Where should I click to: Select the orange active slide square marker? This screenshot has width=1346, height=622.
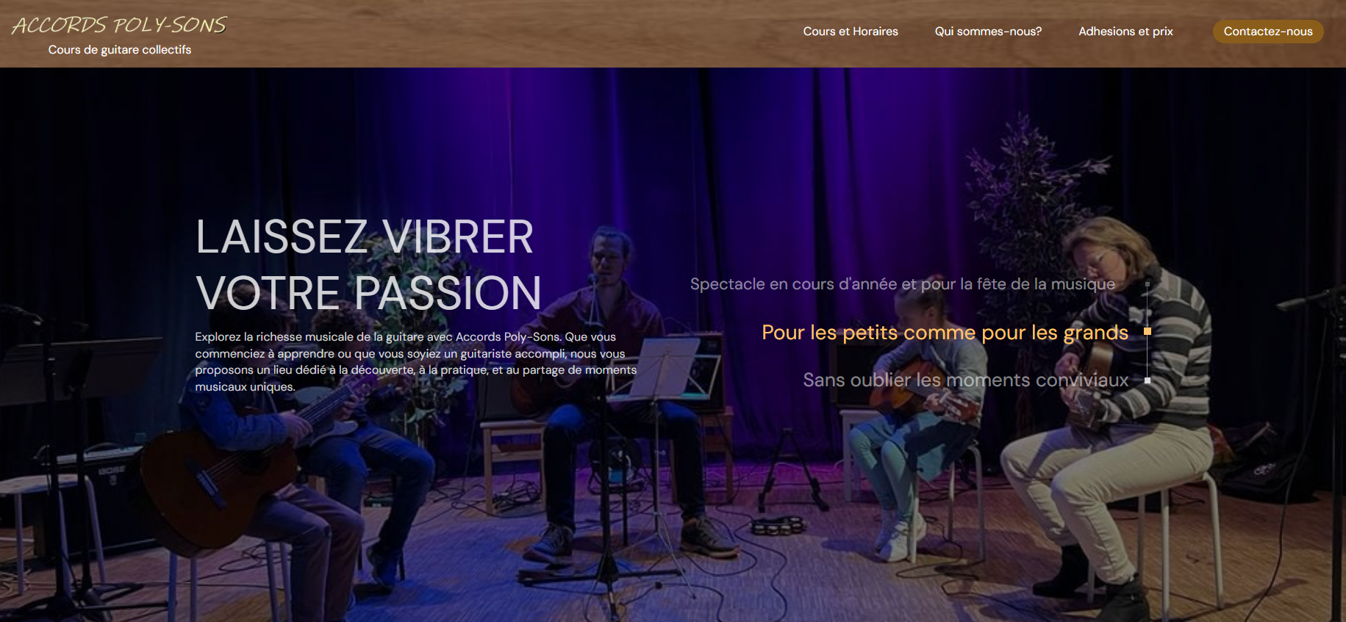[1147, 331]
